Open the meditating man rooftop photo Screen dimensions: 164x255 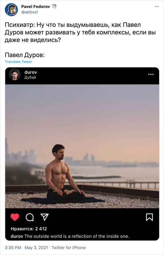(x=82, y=146)
